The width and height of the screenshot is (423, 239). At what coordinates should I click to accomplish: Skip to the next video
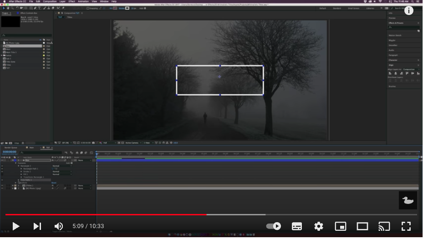point(37,226)
